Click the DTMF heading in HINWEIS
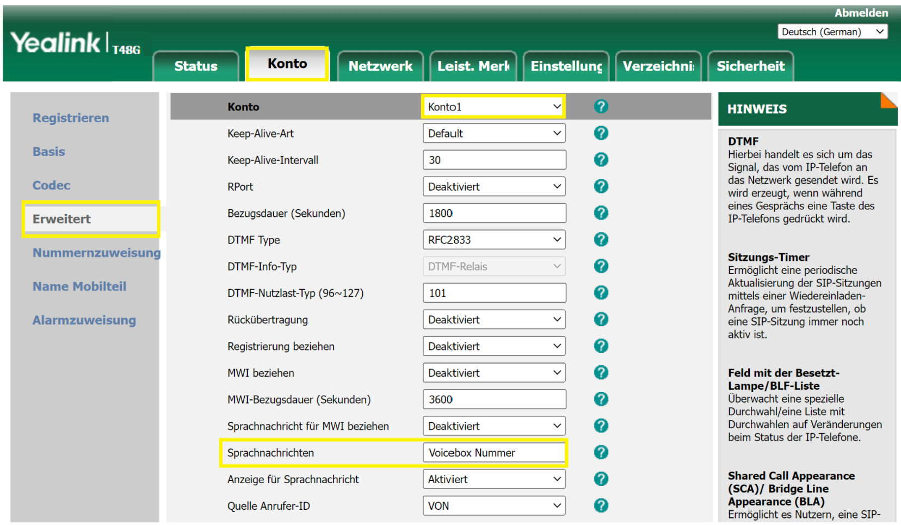 point(743,141)
